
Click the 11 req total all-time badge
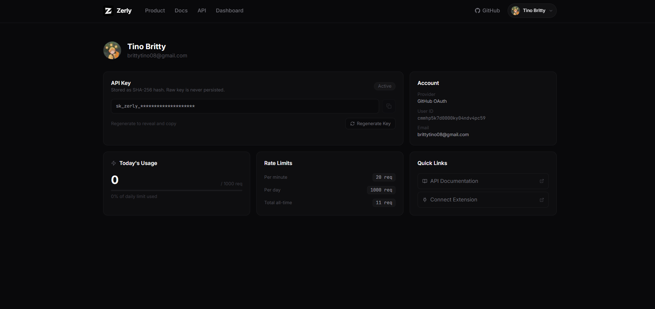[384, 203]
